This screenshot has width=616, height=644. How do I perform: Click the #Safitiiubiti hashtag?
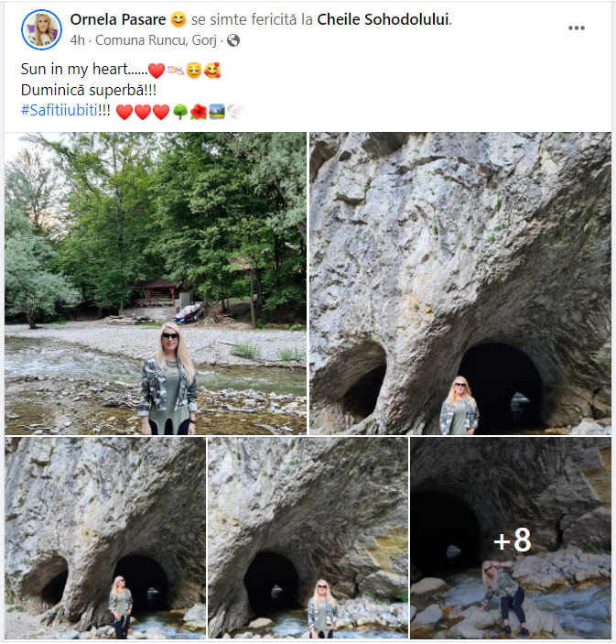click(59, 110)
